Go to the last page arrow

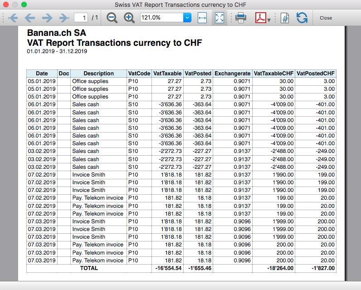point(64,18)
